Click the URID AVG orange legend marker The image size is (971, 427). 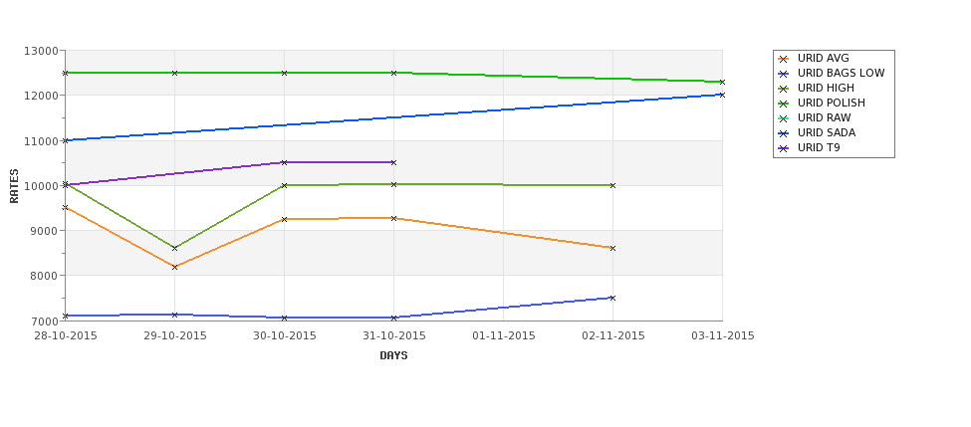click(784, 59)
